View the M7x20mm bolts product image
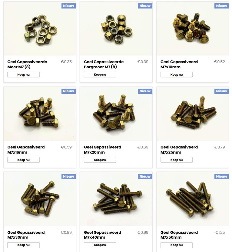This screenshot has width=232, height=252. point(116,114)
